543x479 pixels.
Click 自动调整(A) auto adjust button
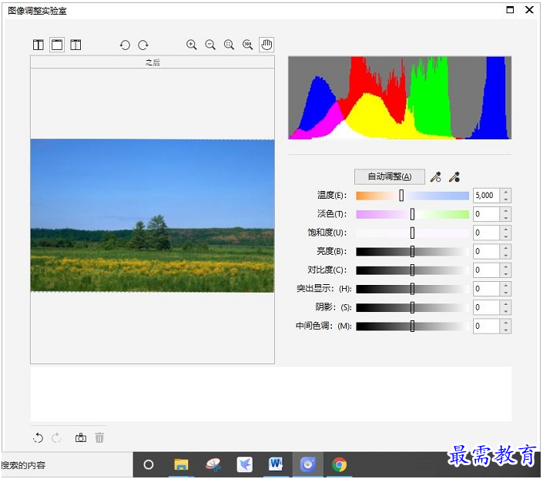tap(390, 176)
